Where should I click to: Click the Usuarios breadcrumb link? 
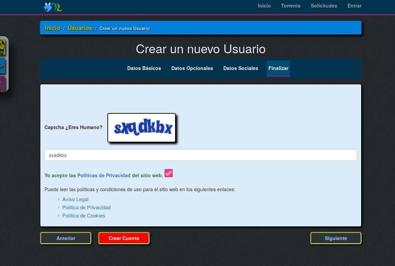point(80,28)
